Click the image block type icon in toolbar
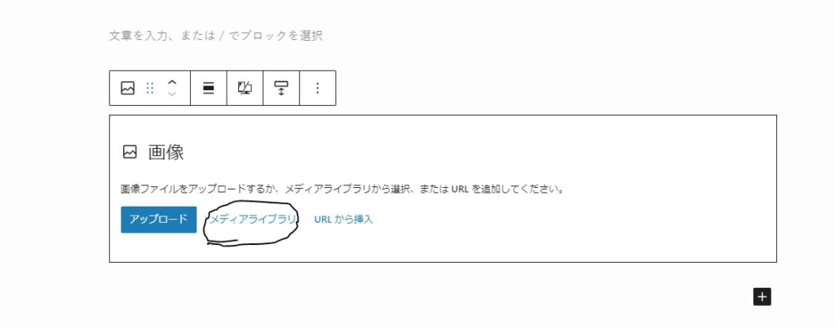The image size is (835, 327). (127, 88)
